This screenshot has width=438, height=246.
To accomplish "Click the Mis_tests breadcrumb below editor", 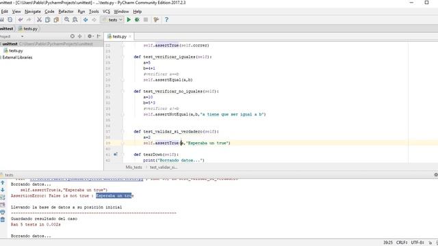I will 134,167.
